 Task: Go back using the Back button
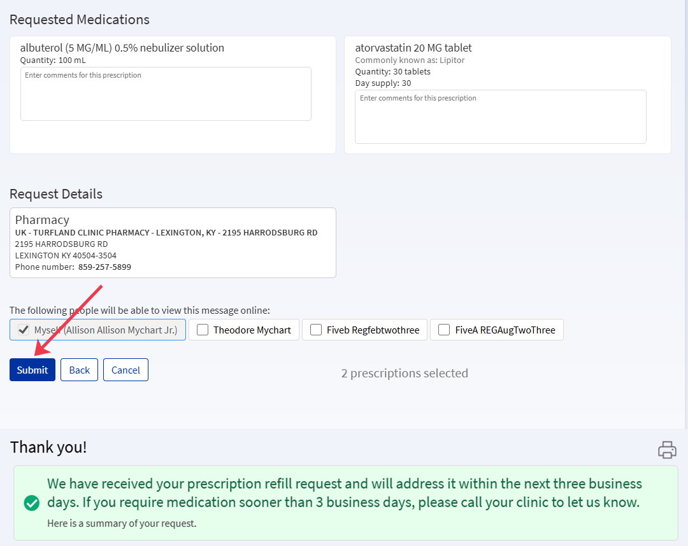click(79, 370)
